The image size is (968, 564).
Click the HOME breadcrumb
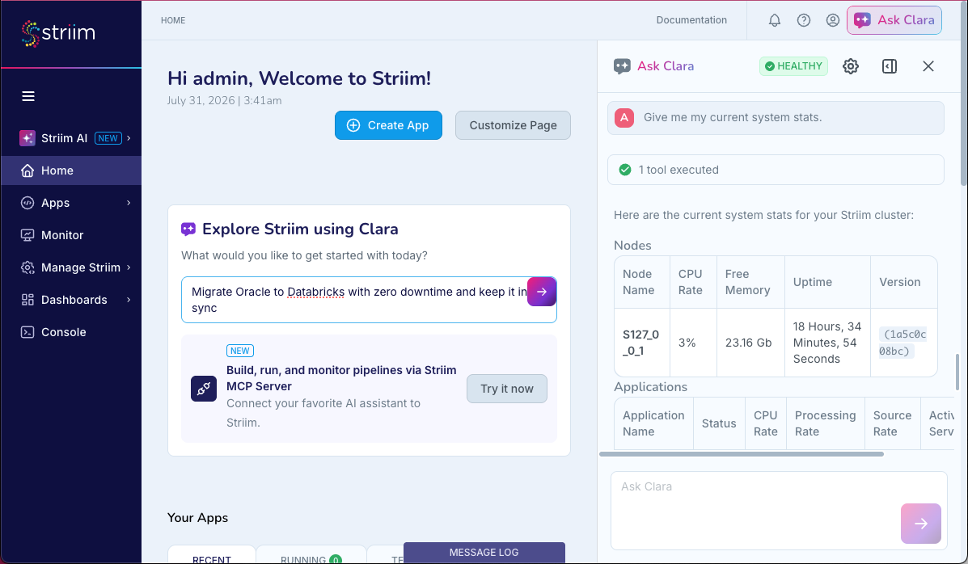click(173, 20)
